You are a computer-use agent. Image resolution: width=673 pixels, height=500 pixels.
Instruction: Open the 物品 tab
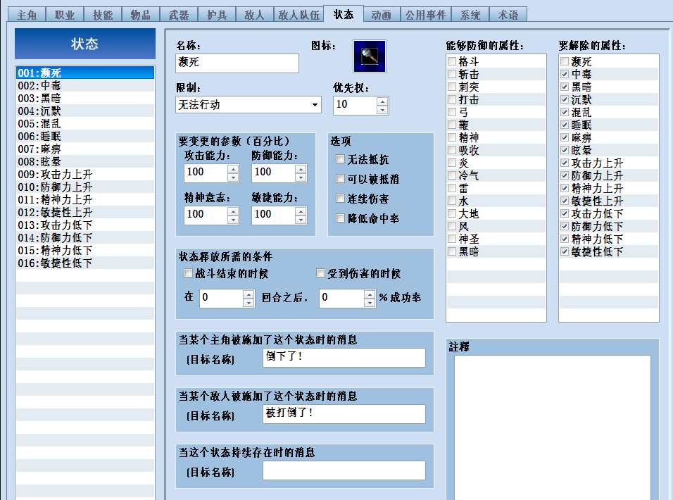tap(141, 15)
